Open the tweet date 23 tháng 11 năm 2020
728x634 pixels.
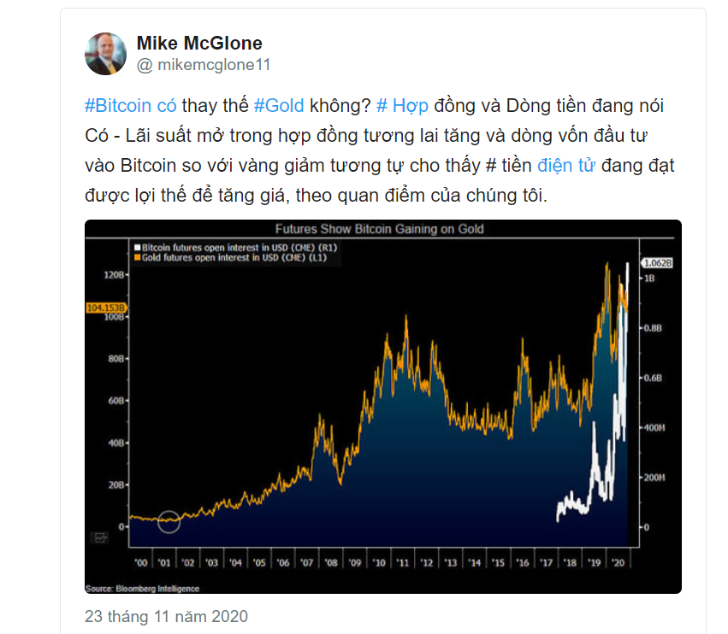[x=166, y=616]
